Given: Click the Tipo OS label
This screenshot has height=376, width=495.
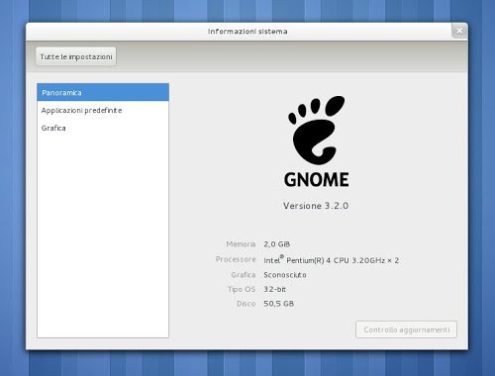Looking at the screenshot, I should [x=242, y=289].
